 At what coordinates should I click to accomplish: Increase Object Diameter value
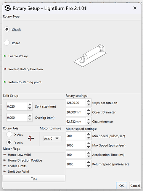88,110
